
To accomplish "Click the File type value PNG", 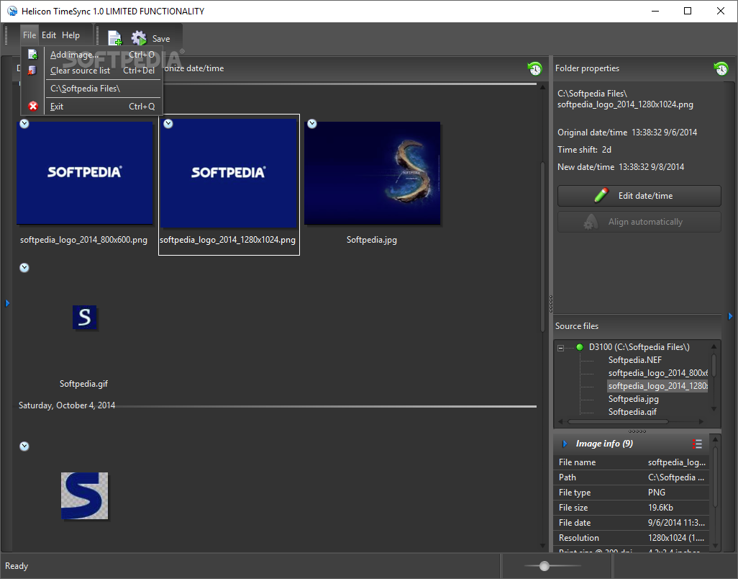I will point(657,493).
